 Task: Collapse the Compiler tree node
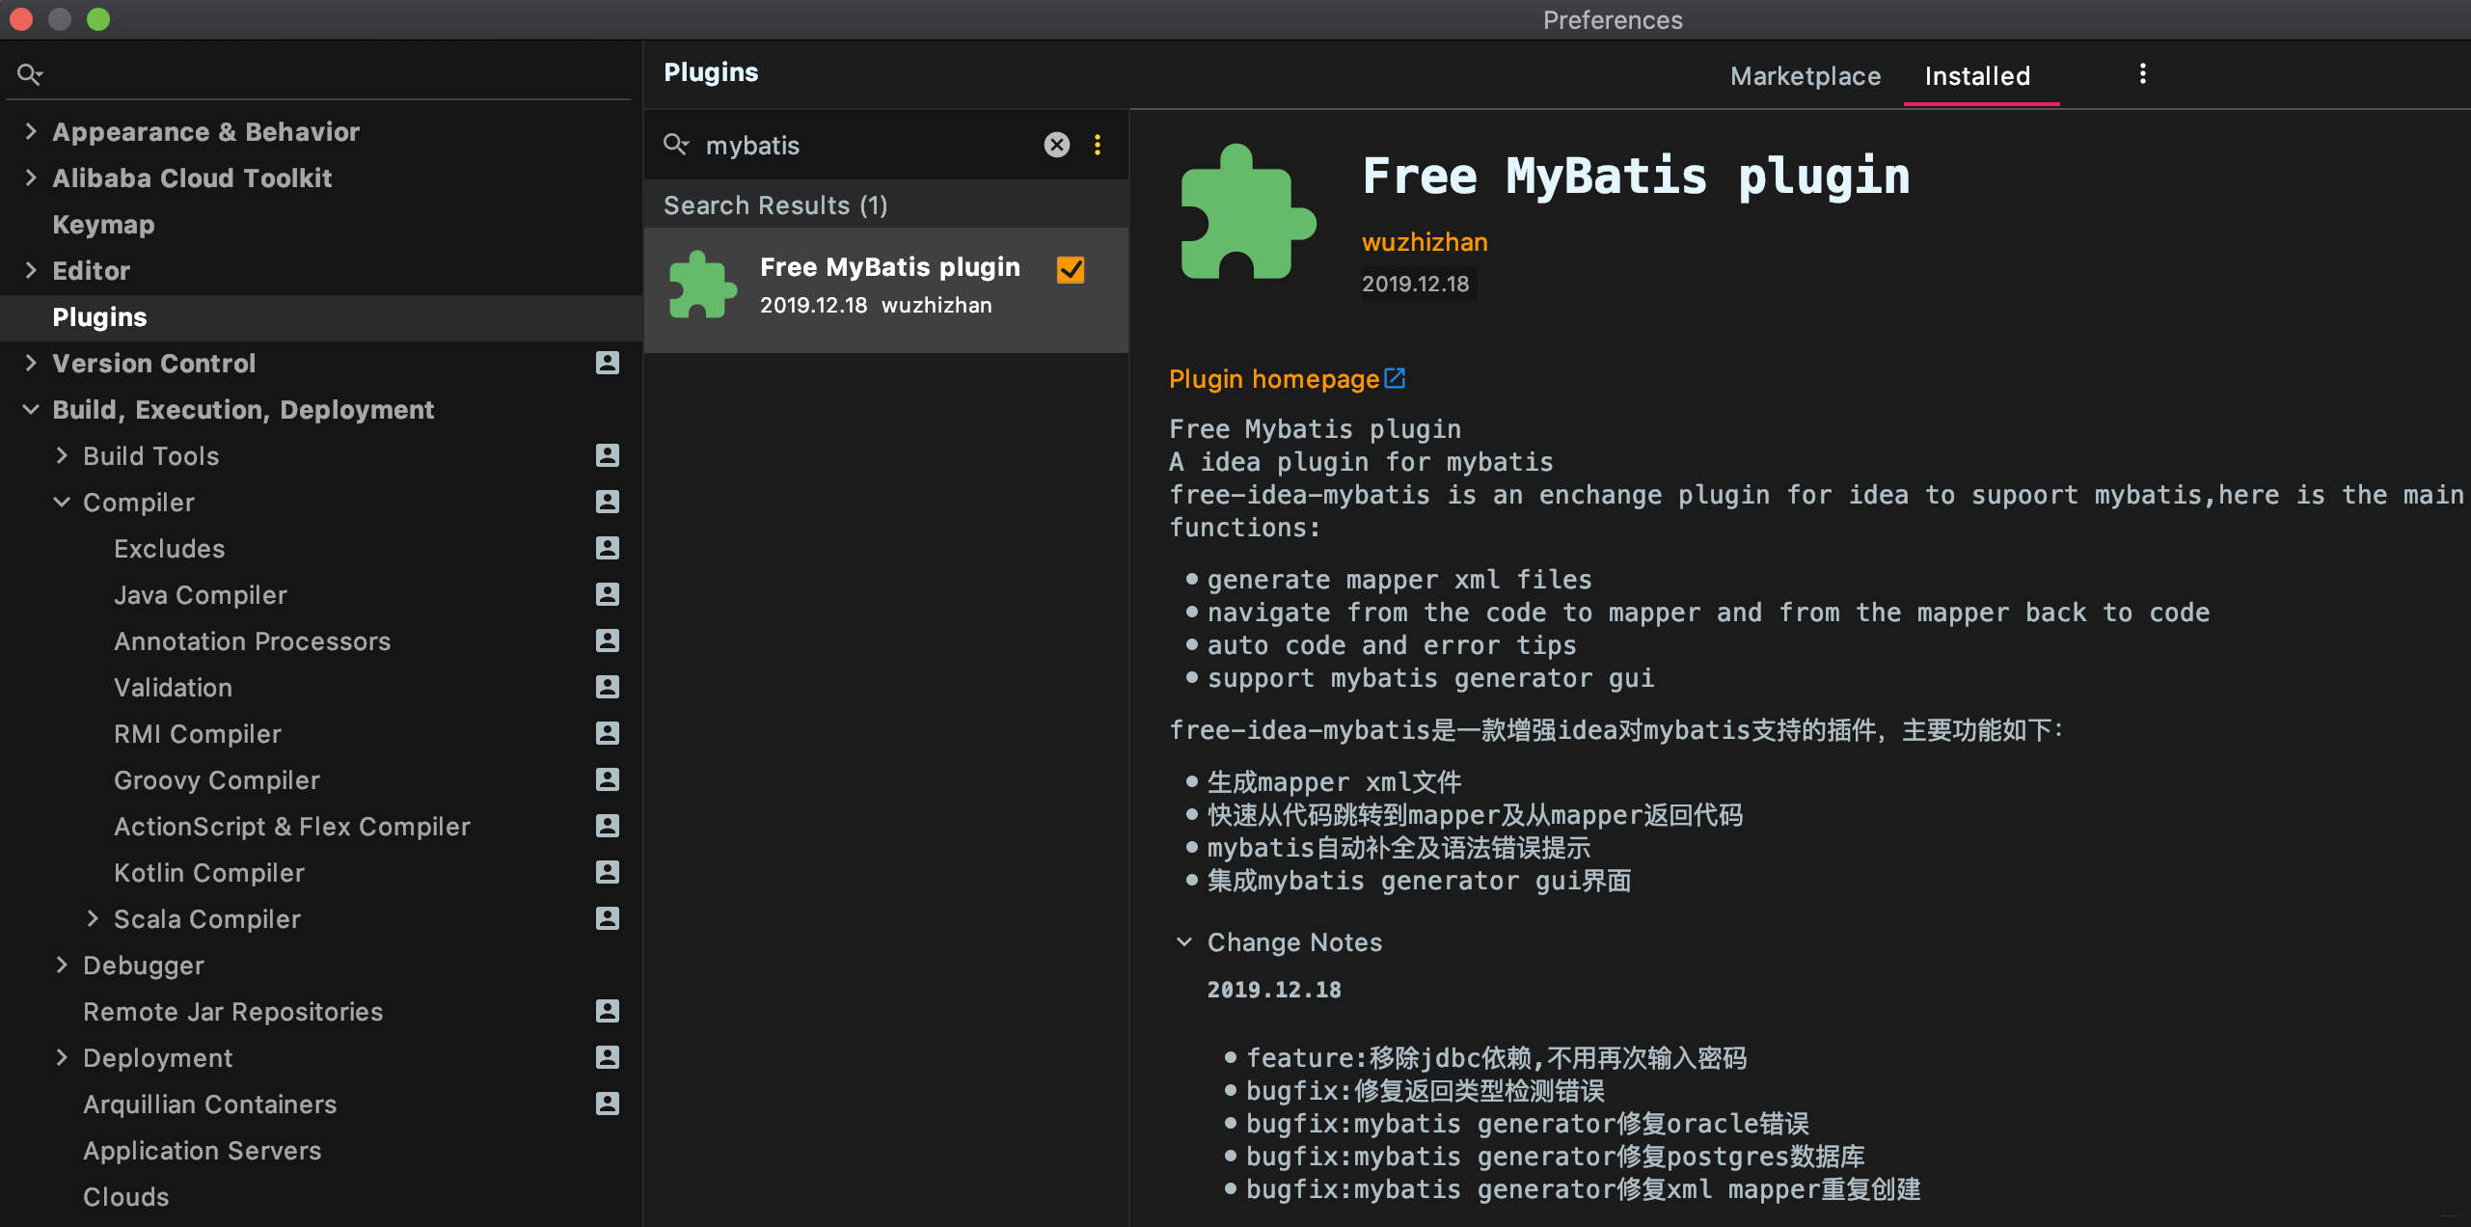[62, 502]
